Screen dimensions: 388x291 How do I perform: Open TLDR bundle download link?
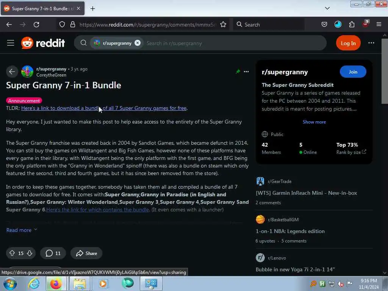point(104,108)
